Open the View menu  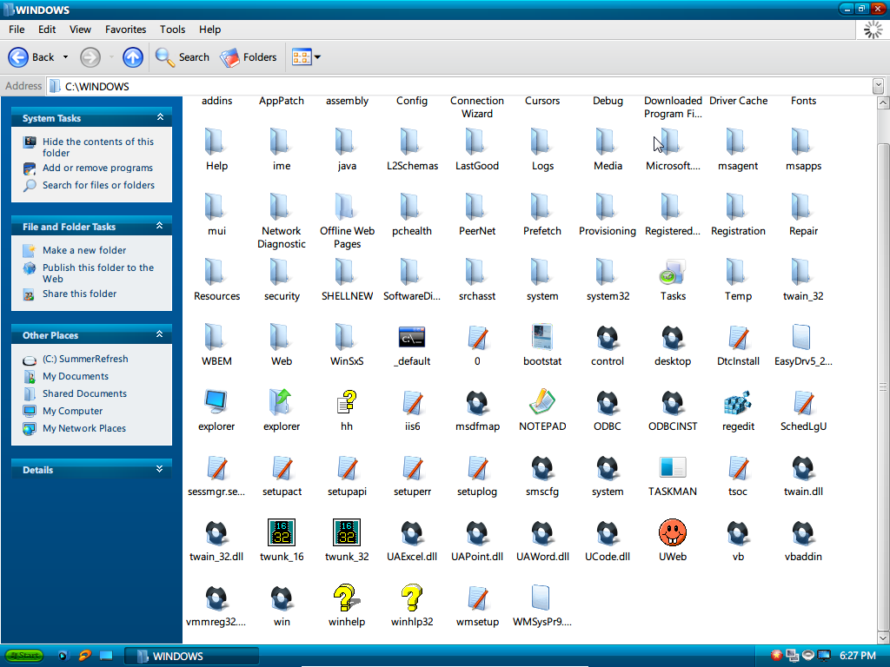pos(80,30)
